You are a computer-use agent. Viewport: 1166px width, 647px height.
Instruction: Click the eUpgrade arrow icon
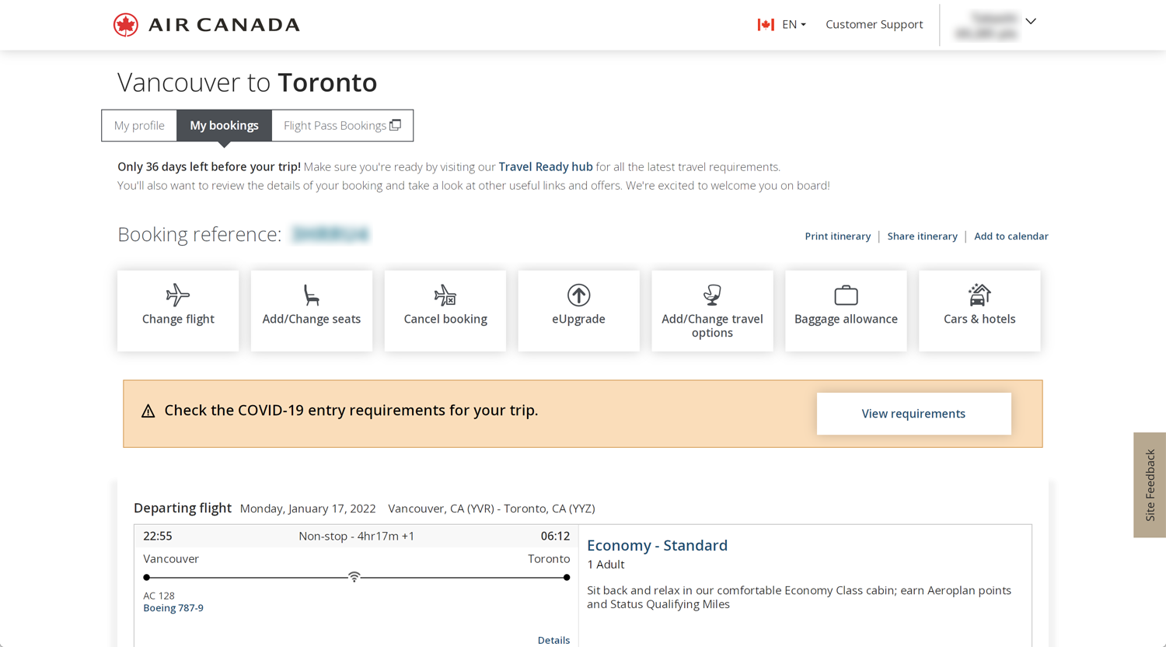click(x=578, y=295)
